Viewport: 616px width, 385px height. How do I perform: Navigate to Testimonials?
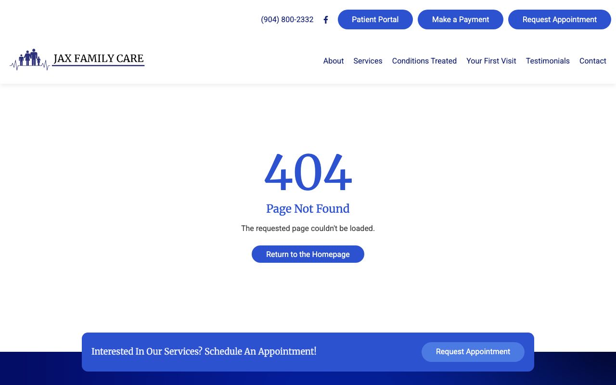(547, 61)
